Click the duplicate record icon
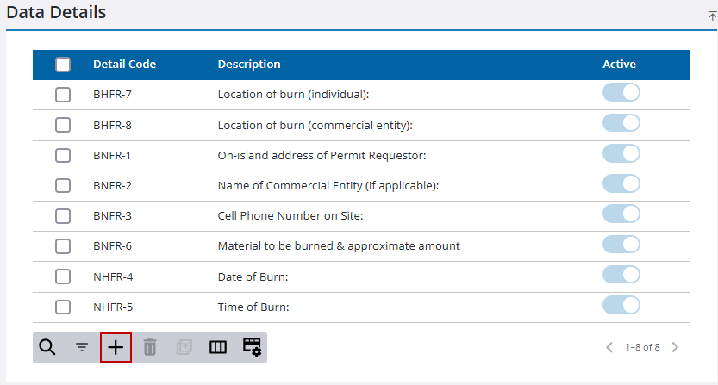Image resolution: width=718 pixels, height=385 pixels. tap(184, 347)
